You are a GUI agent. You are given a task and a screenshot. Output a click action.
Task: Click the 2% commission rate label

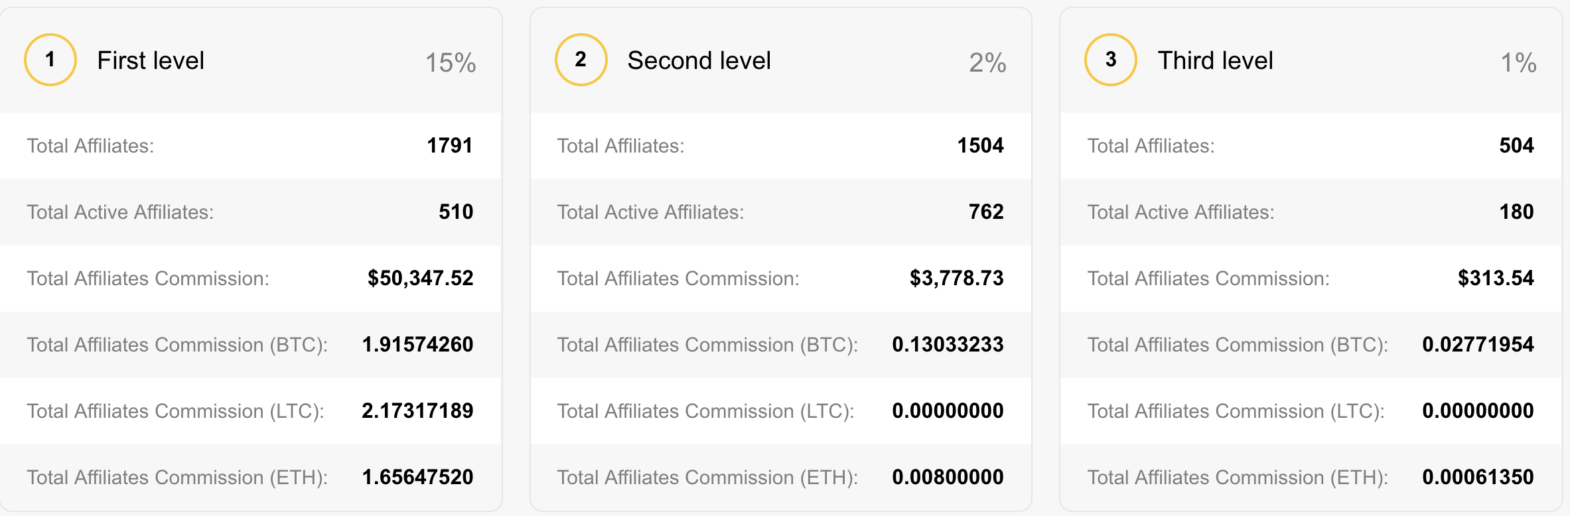(x=987, y=63)
